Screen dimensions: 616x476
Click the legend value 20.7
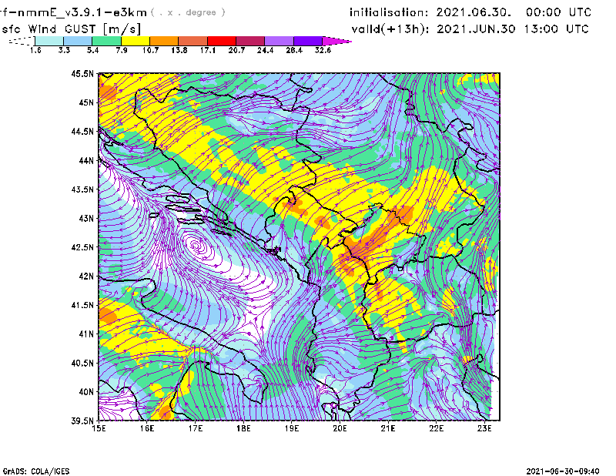coord(236,50)
